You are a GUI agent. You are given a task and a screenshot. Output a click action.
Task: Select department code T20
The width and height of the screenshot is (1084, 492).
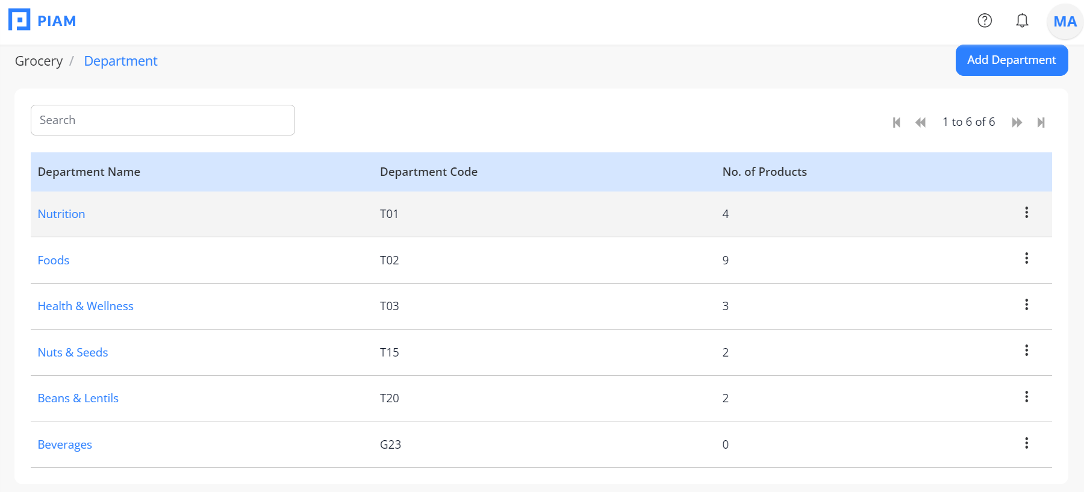[x=390, y=398]
